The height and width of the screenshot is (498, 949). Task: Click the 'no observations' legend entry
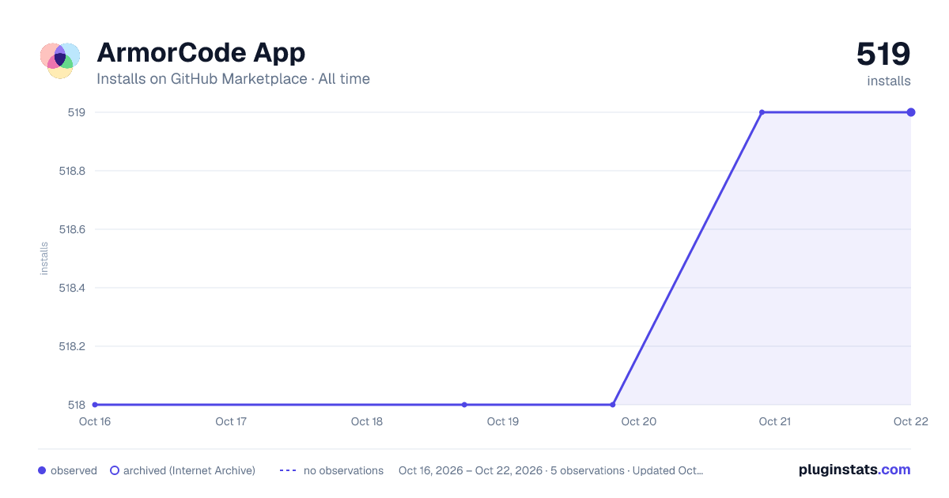[331, 470]
